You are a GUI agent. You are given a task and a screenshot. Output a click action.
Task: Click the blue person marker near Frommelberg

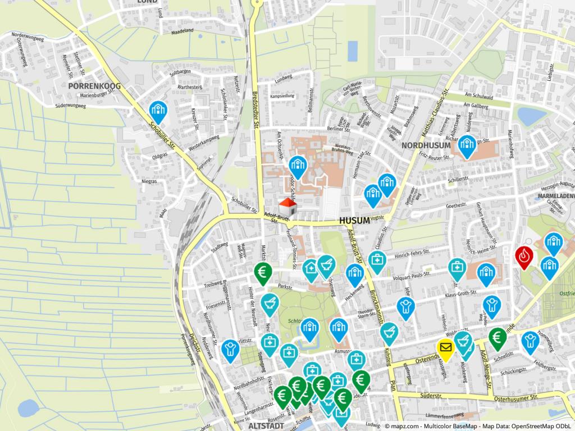(x=530, y=341)
